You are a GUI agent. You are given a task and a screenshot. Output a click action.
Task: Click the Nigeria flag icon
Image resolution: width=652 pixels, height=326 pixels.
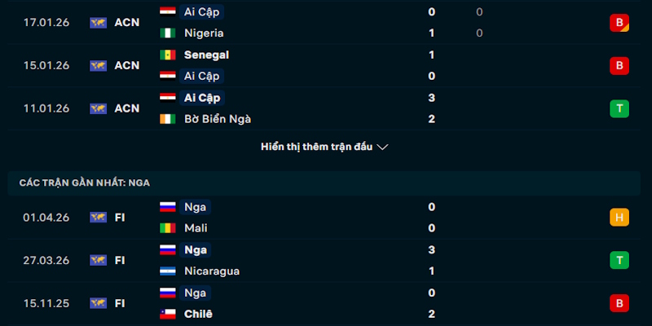click(168, 33)
